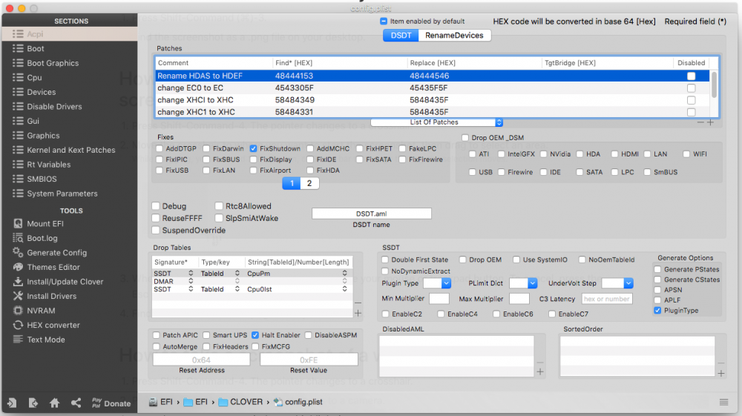Click the share icon in bottom toolbar
This screenshot has height=416, width=742.
pos(76,403)
